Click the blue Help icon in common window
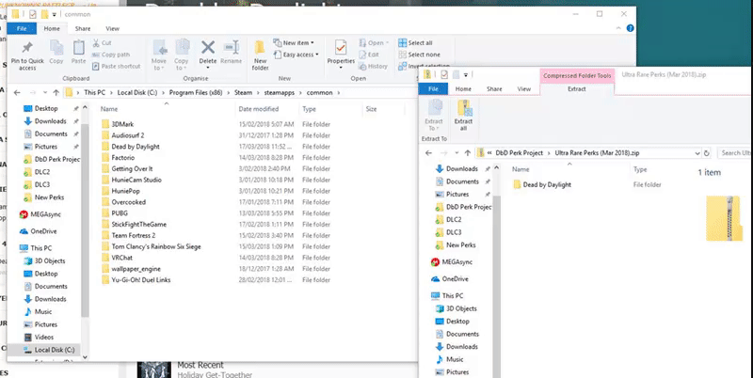The height and width of the screenshot is (378, 753). (630, 29)
